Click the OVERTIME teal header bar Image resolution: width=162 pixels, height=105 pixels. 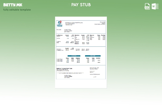click(x=93, y=56)
